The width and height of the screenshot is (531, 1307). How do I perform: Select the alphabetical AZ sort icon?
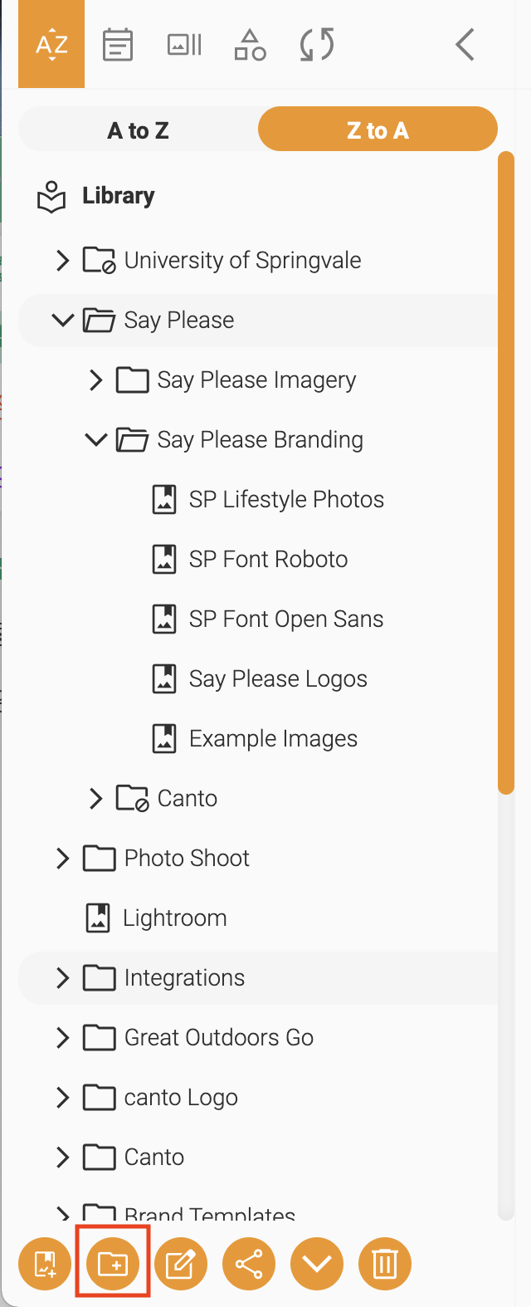pos(51,44)
